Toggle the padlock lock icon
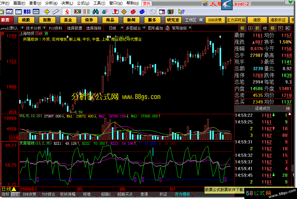The image size is (297, 199). click(x=167, y=28)
